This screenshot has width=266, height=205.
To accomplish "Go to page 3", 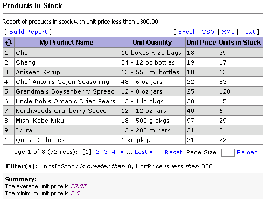I will coord(106,152).
